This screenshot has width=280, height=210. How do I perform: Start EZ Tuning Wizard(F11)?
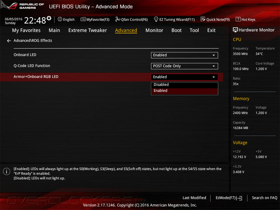coord(174,19)
